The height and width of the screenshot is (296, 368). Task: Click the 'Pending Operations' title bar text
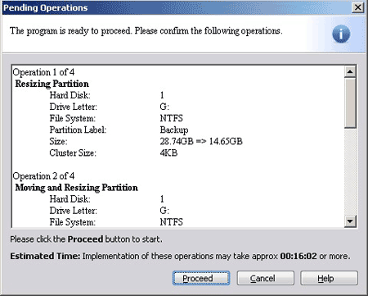pyautogui.click(x=45, y=7)
